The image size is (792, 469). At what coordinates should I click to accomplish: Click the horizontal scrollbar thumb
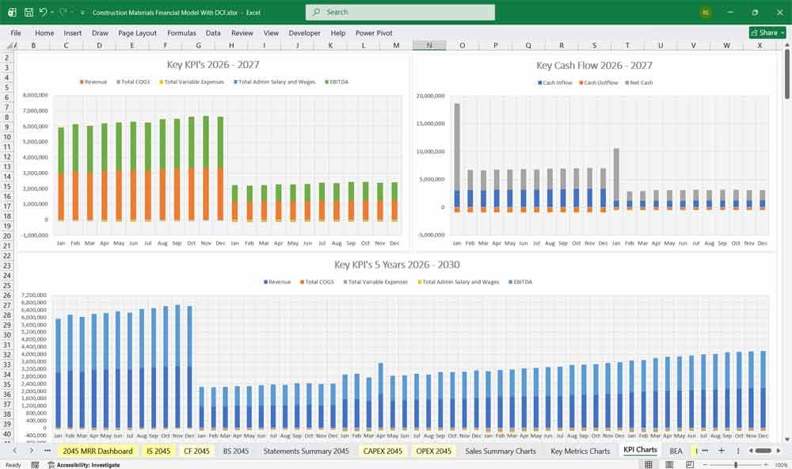coord(763,450)
